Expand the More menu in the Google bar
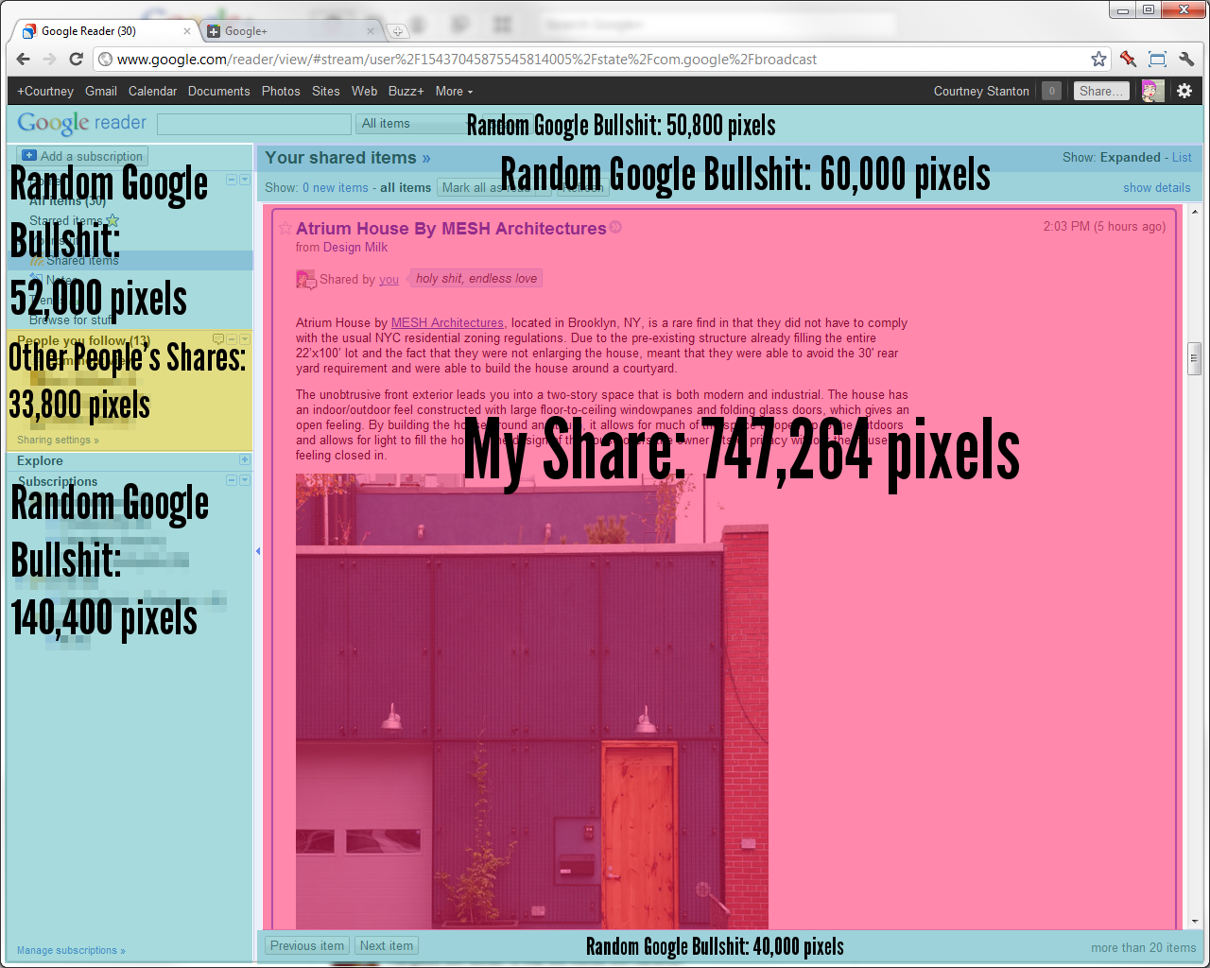This screenshot has height=968, width=1210. tap(454, 91)
